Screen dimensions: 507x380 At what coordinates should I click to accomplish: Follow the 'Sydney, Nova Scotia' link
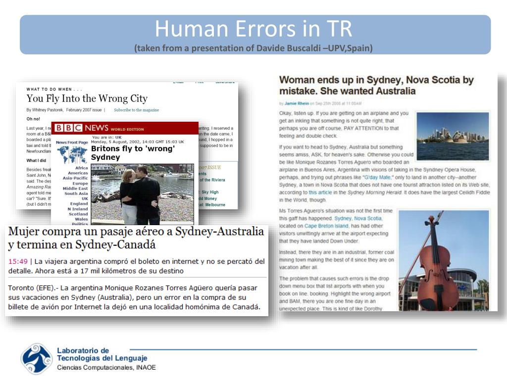[358, 218]
